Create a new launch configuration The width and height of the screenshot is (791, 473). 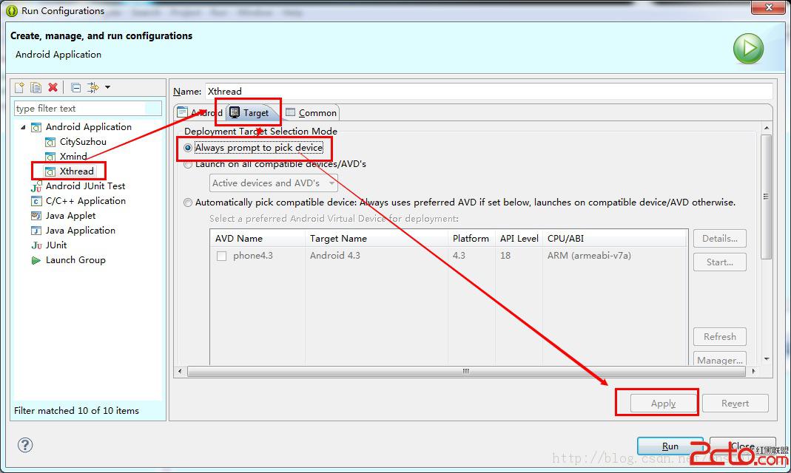(x=19, y=88)
